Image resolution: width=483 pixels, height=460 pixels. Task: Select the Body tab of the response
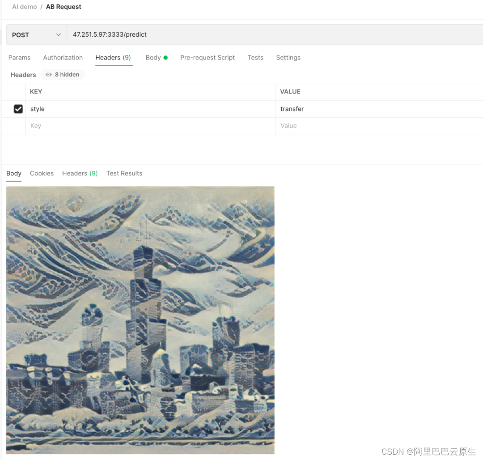click(x=13, y=174)
